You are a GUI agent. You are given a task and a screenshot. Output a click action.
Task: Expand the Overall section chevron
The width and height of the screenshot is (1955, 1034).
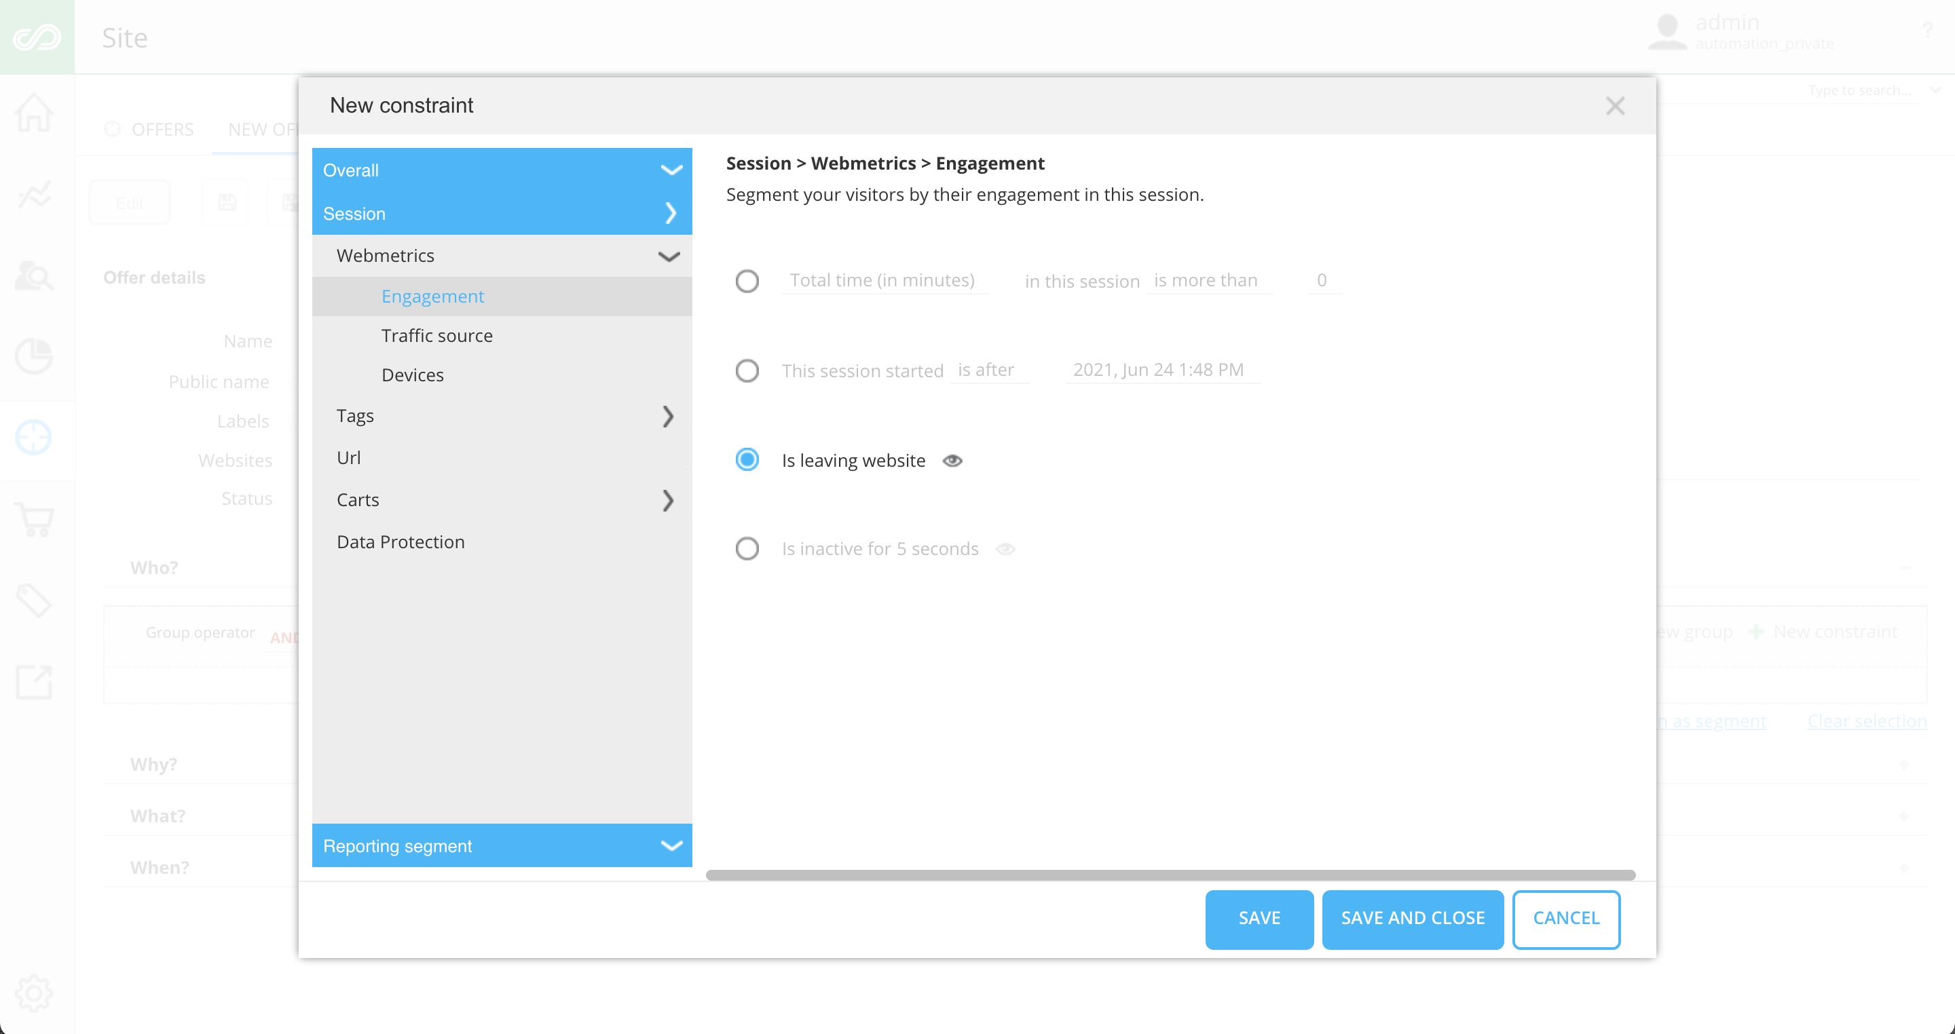[671, 170]
